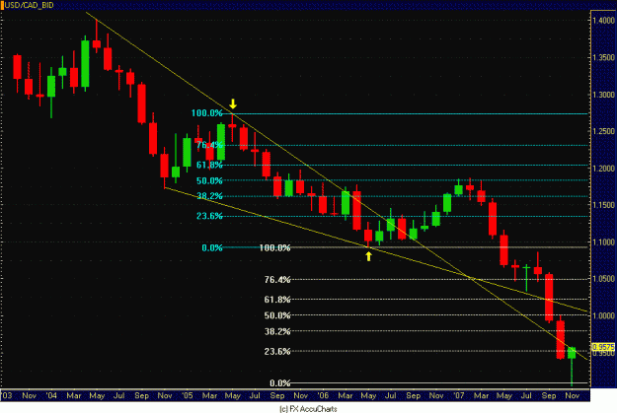
Task: Click the '04 label on the time axis
Action: (51, 395)
